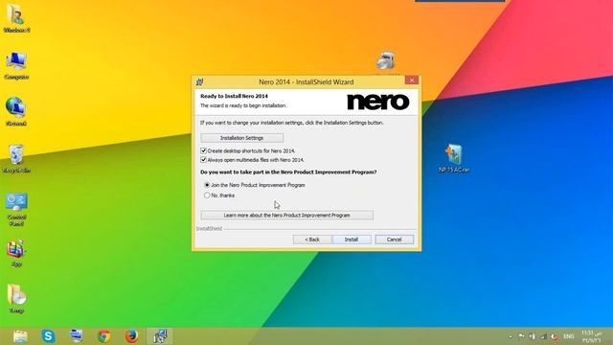Open the Action Center flag tray icon
The image size is (613, 345).
tap(521, 336)
